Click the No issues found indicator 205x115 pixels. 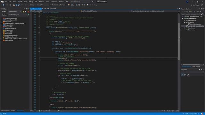pos(45,111)
